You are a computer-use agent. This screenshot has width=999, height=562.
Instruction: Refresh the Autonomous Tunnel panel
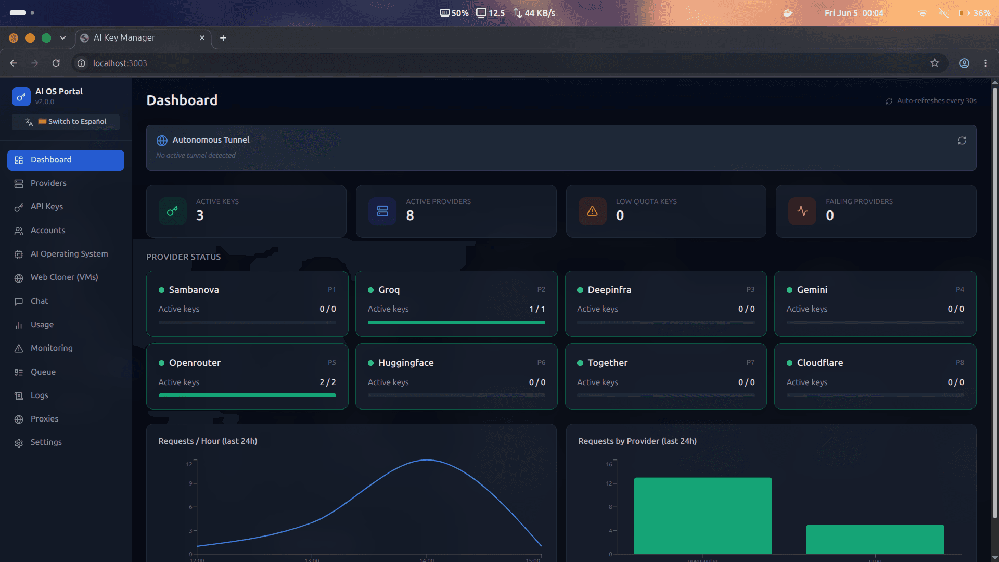click(x=962, y=140)
